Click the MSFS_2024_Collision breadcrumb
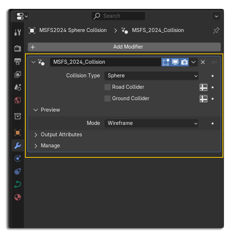 point(158,30)
